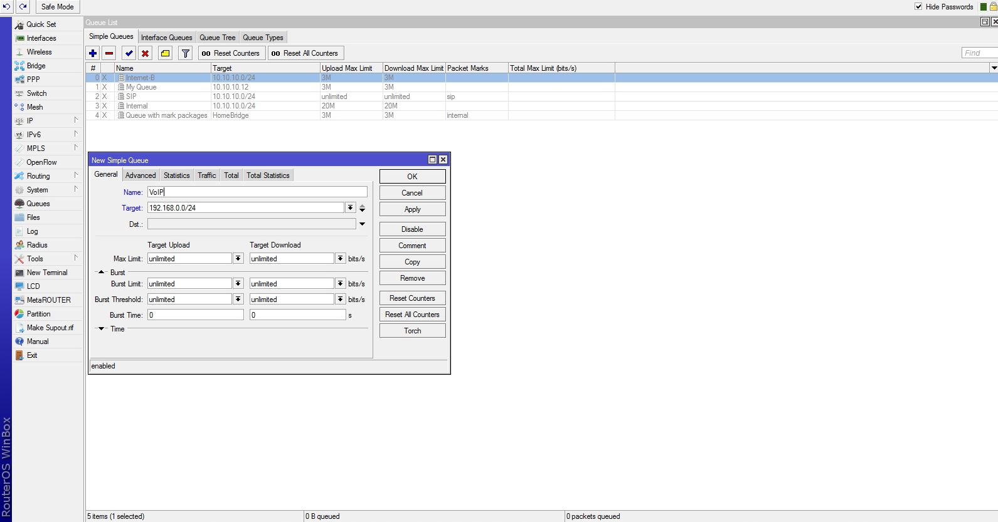Click the blue plus Add queue icon
The image size is (998, 522).
93,53
